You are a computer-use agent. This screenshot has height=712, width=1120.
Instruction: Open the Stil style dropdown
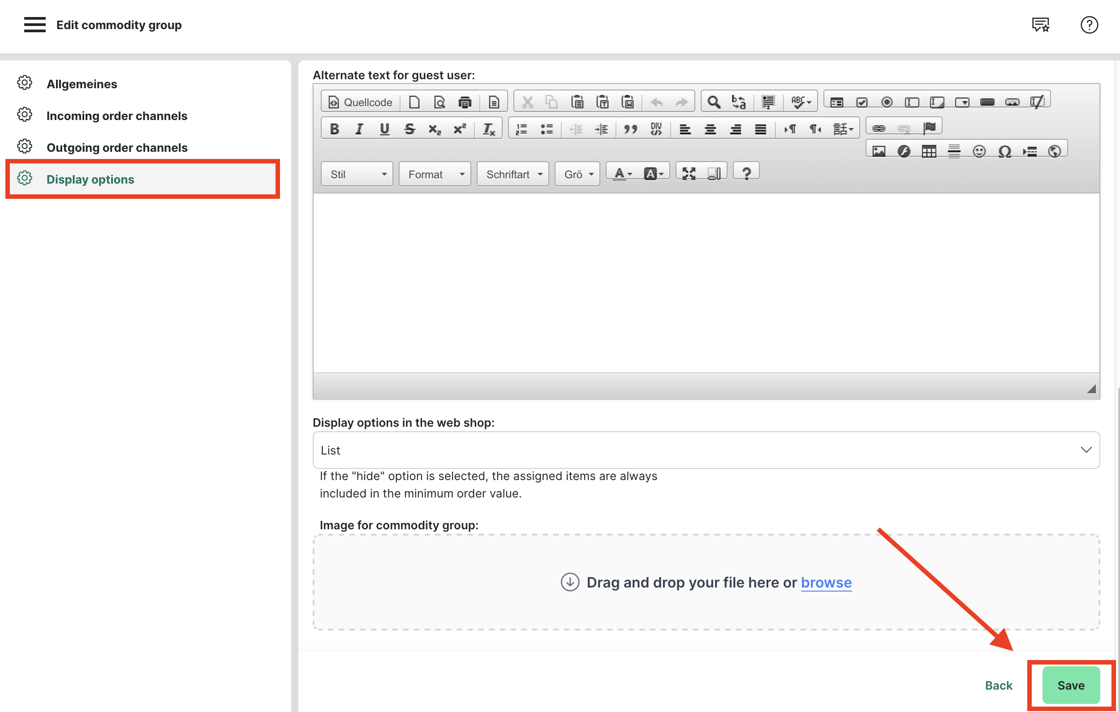[x=357, y=174]
